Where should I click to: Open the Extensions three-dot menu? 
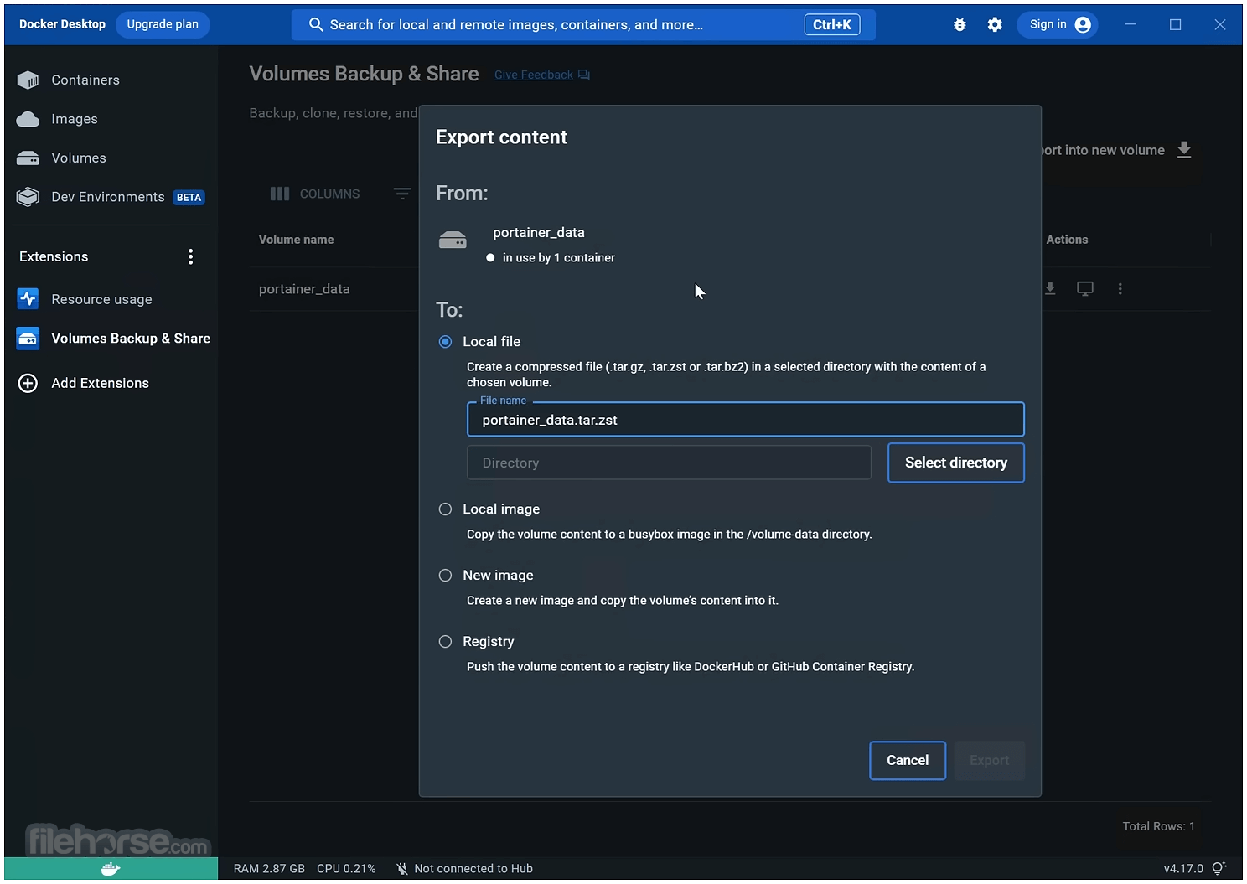[x=191, y=256]
